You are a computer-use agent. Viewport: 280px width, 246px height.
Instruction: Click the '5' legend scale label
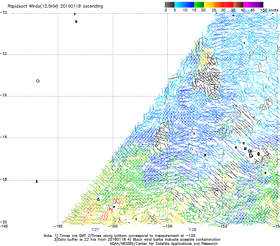(x=175, y=10)
